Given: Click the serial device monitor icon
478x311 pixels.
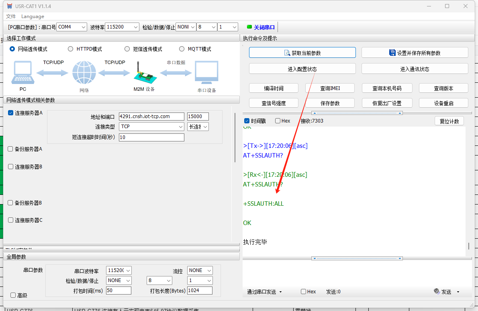Looking at the screenshot, I should pyautogui.click(x=206, y=73).
